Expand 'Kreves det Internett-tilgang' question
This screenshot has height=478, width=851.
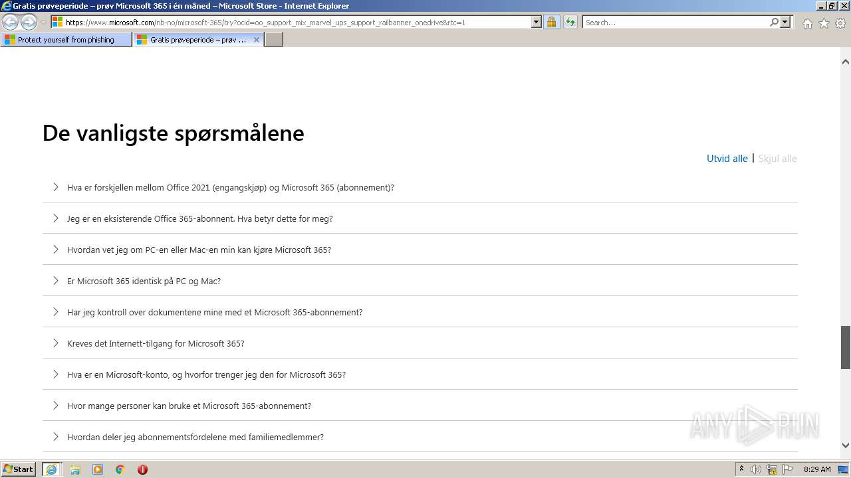pyautogui.click(x=420, y=343)
